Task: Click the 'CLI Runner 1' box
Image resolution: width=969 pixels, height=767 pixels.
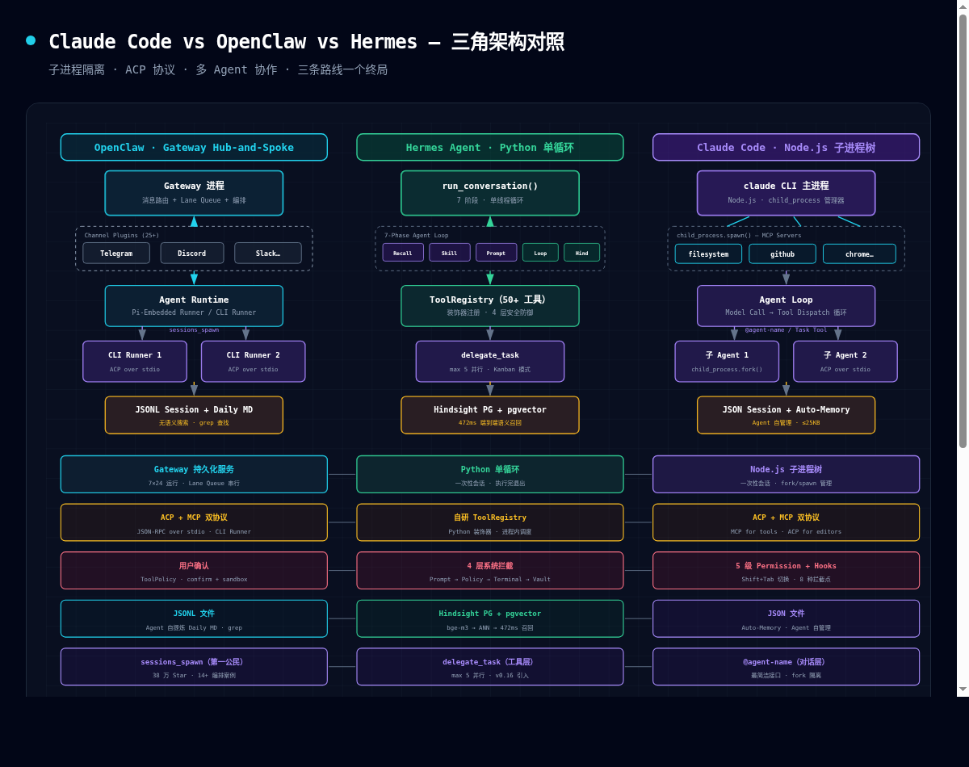Action: [x=135, y=361]
